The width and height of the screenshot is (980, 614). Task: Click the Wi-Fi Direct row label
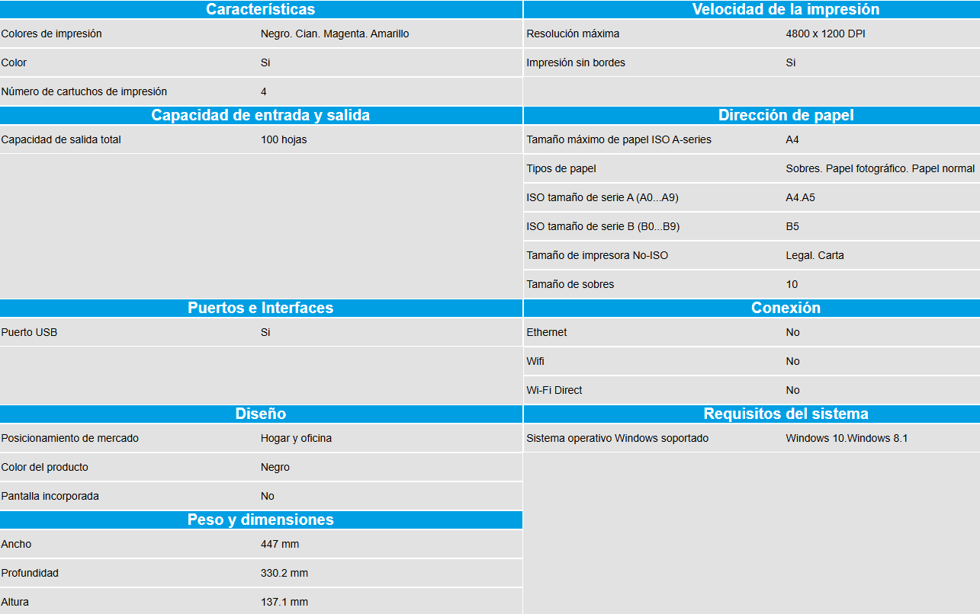tap(554, 390)
